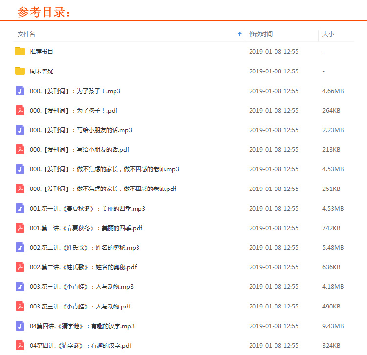Click the 推荐书目 folder icon
Viewport: 367px width, 355px height.
(20, 51)
